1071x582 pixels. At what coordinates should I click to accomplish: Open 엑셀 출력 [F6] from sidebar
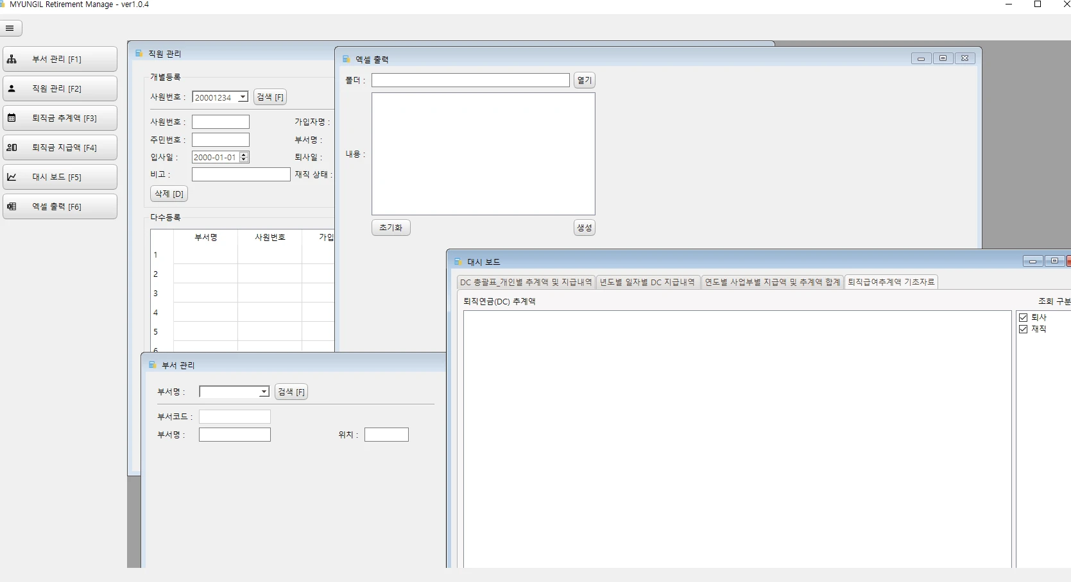60,206
